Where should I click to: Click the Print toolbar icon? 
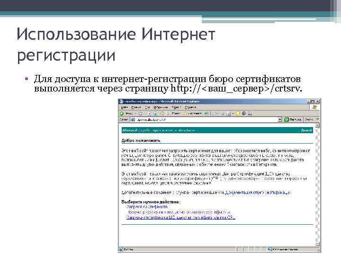coord(223,113)
